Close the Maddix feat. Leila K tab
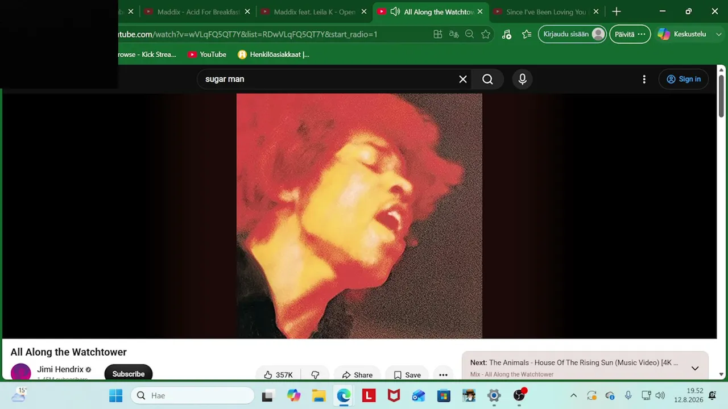This screenshot has width=728, height=409. [x=364, y=11]
